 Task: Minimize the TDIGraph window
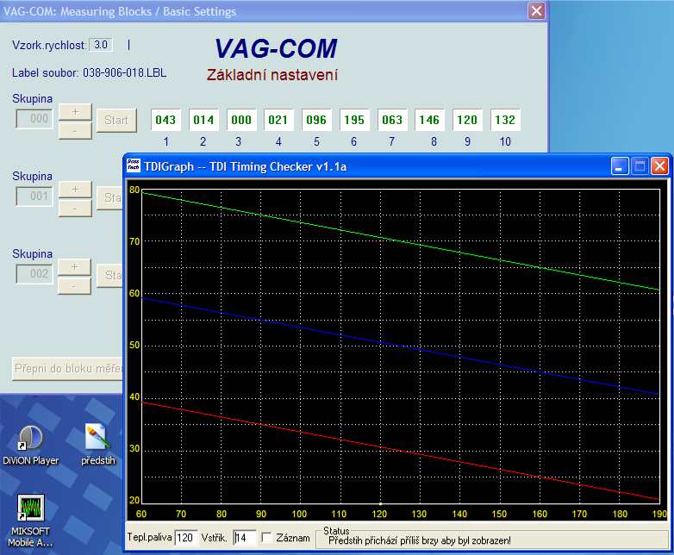(621, 166)
